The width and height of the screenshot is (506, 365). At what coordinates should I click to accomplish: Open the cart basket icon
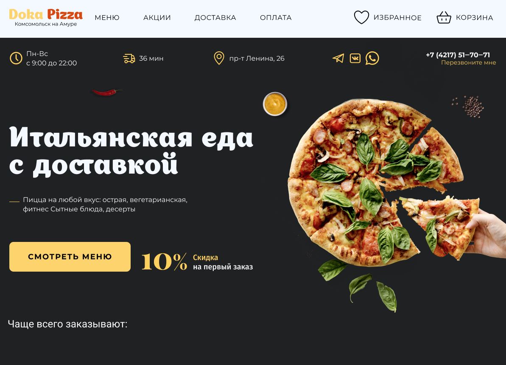(444, 17)
